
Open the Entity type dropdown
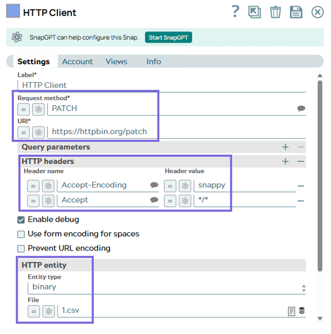point(165,287)
